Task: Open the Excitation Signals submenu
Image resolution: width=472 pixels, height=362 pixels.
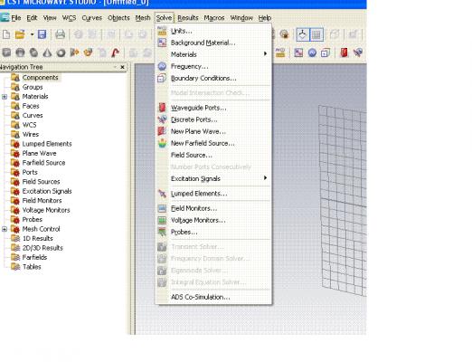Action: 213,178
